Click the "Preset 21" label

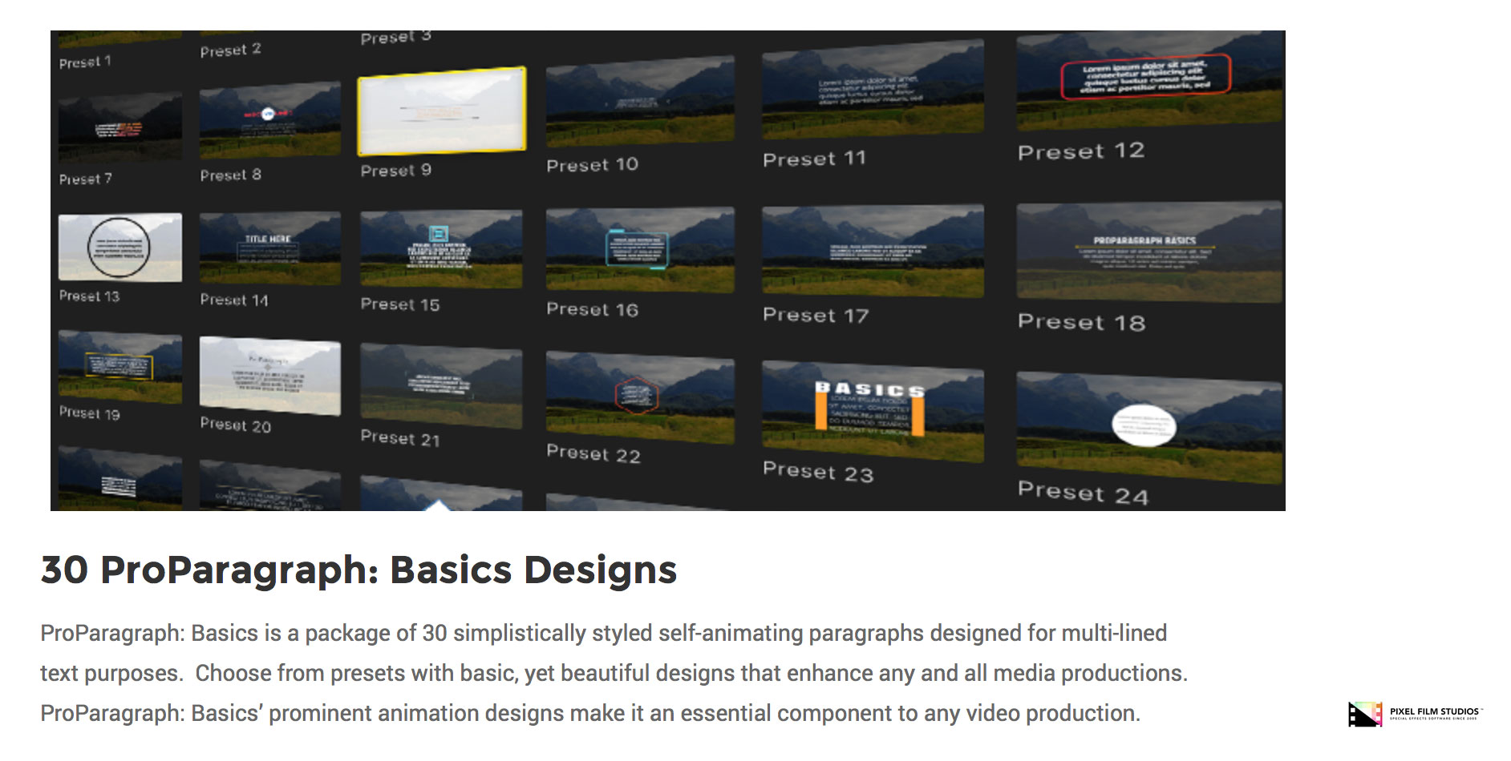point(400,437)
